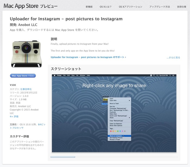Click the Spotlight magnifier in the screenshot menu bar

point(170,75)
